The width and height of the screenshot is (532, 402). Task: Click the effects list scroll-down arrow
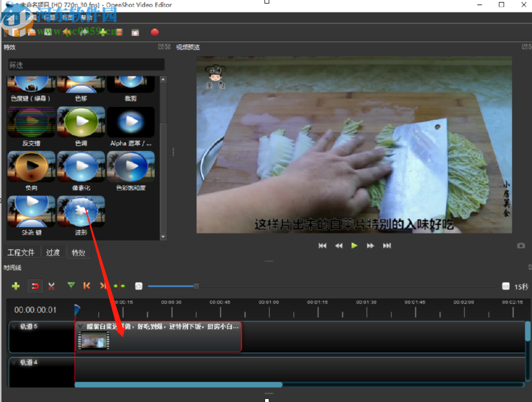163,237
